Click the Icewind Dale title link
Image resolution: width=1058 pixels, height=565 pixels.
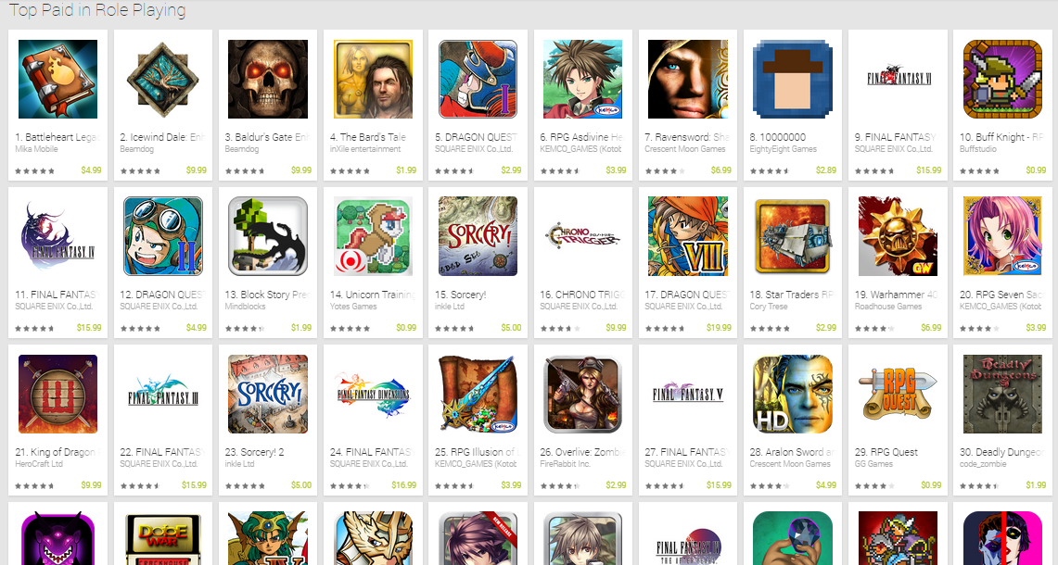point(162,137)
